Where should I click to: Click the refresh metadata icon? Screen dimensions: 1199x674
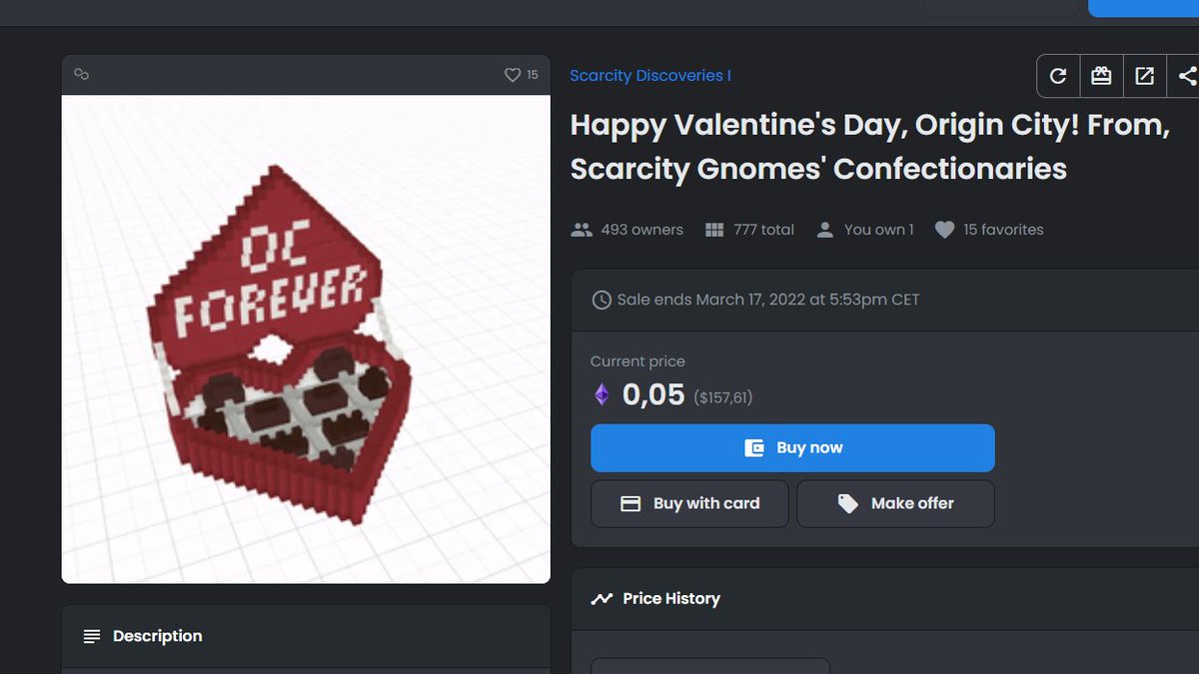[1058, 76]
